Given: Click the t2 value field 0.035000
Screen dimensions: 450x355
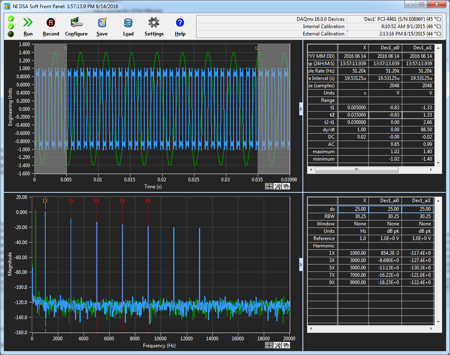Looking at the screenshot, I should (x=353, y=115).
